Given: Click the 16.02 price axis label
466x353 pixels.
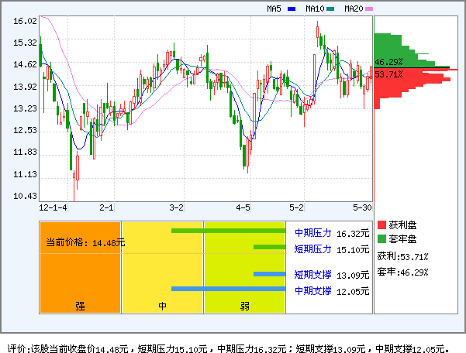Looking at the screenshot, I should coord(25,21).
